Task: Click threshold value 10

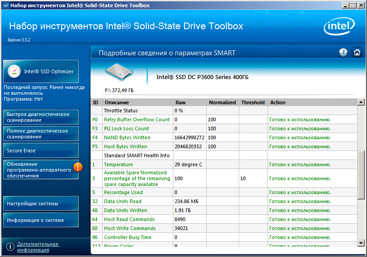Action: [x=243, y=178]
